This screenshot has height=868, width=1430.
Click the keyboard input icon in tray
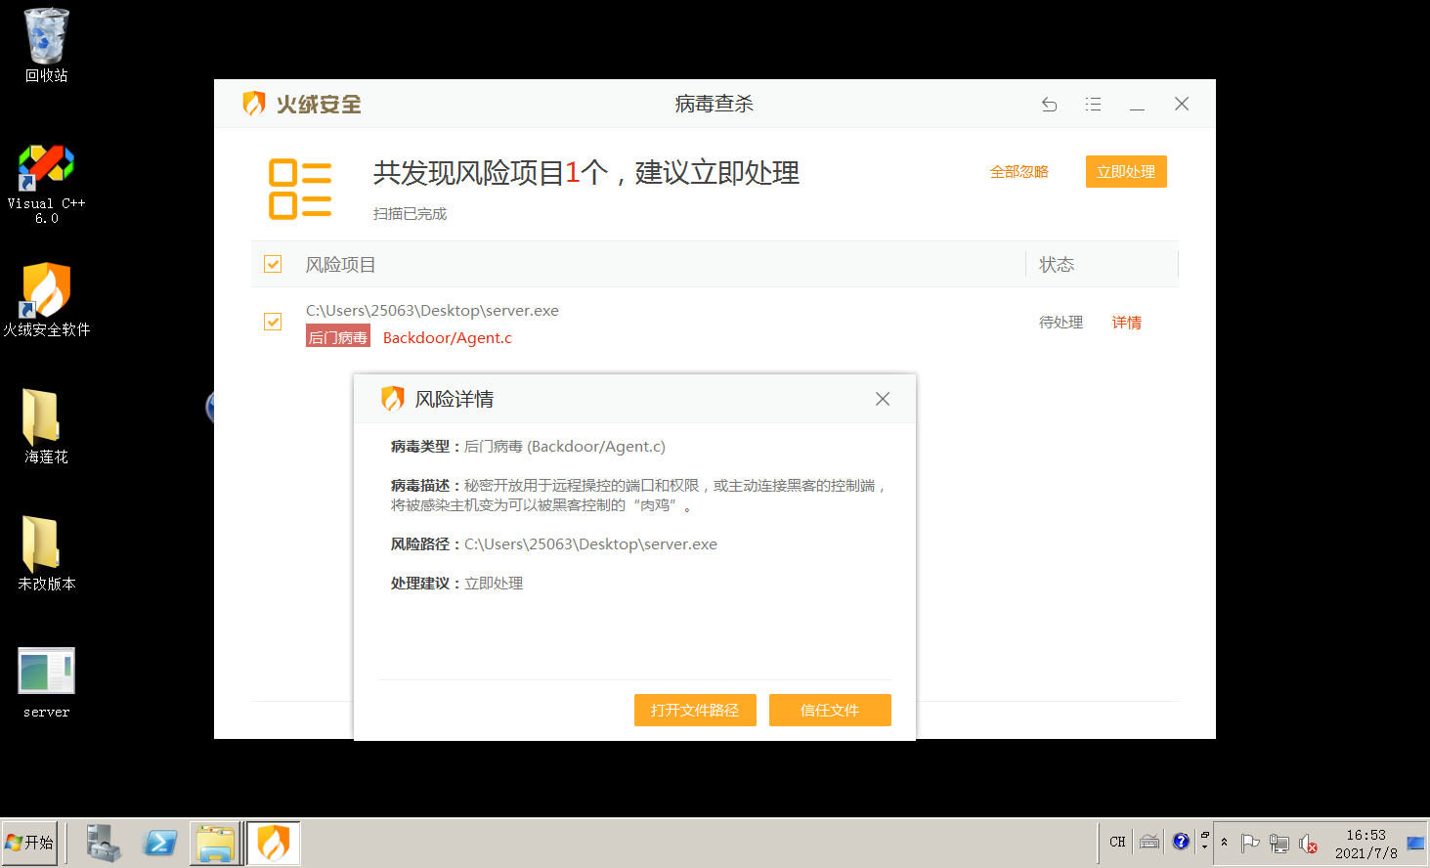pyautogui.click(x=1149, y=842)
